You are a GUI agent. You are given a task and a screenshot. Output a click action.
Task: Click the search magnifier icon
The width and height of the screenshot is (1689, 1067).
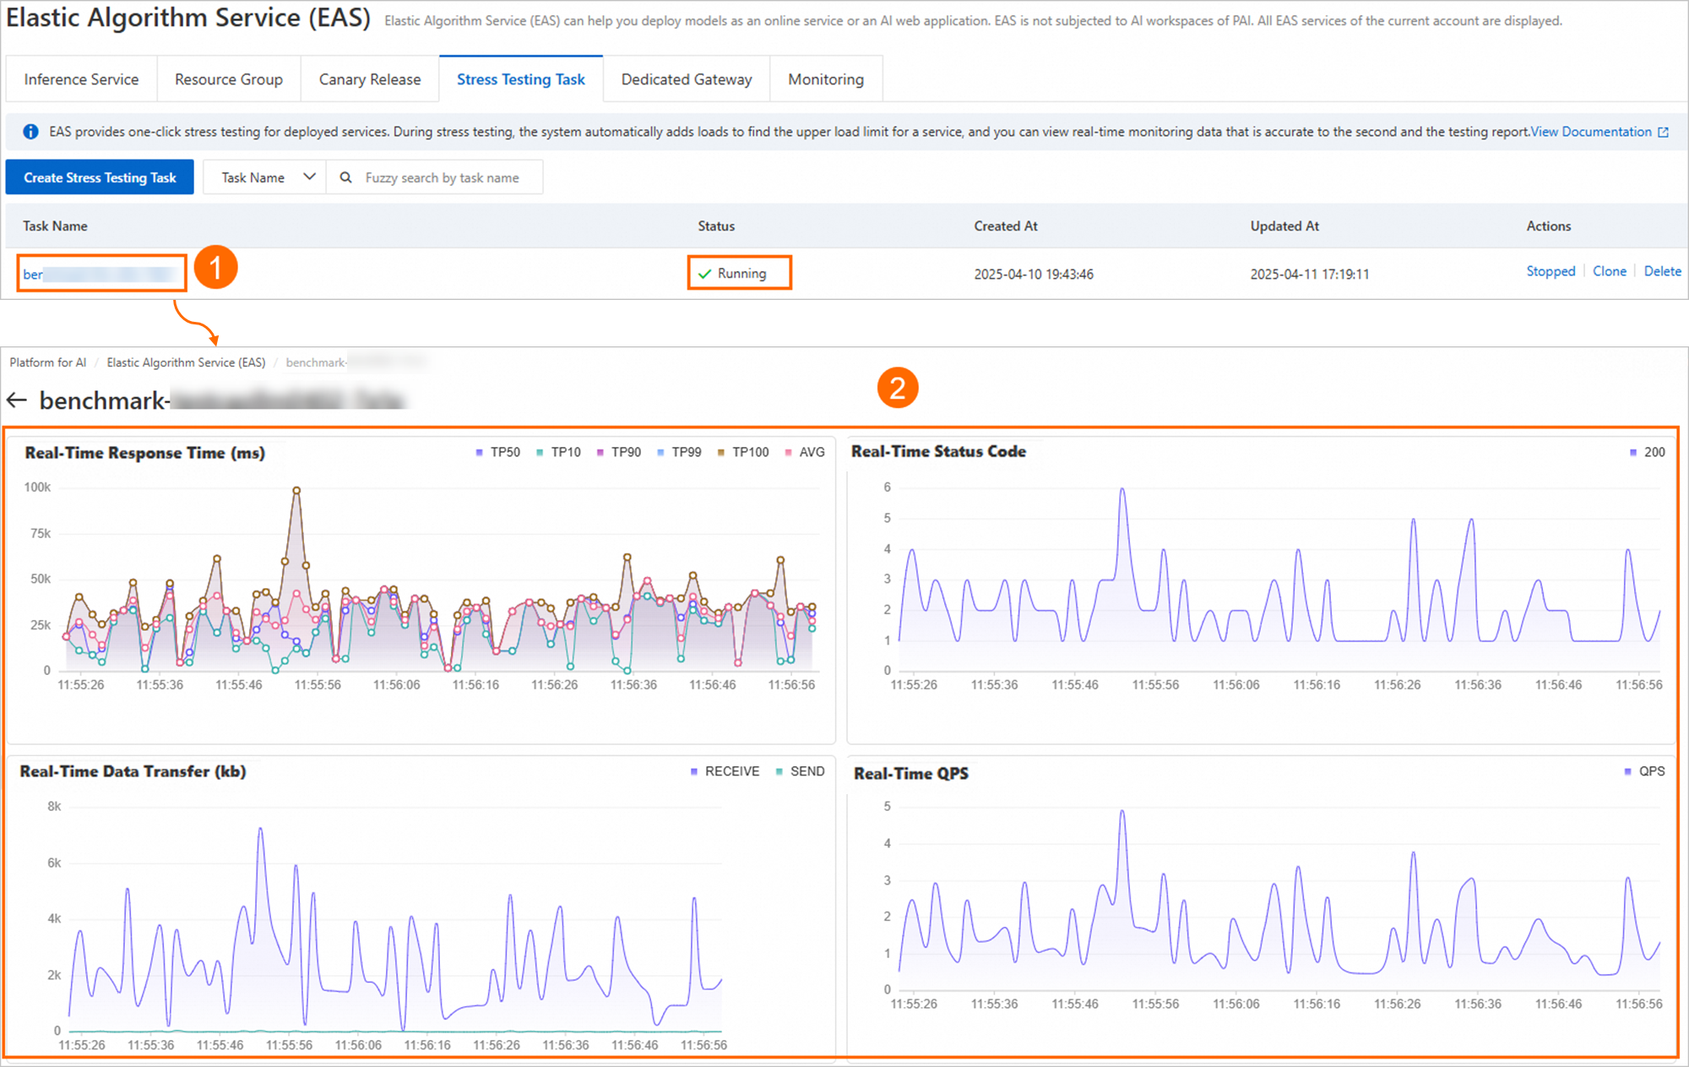coord(345,177)
